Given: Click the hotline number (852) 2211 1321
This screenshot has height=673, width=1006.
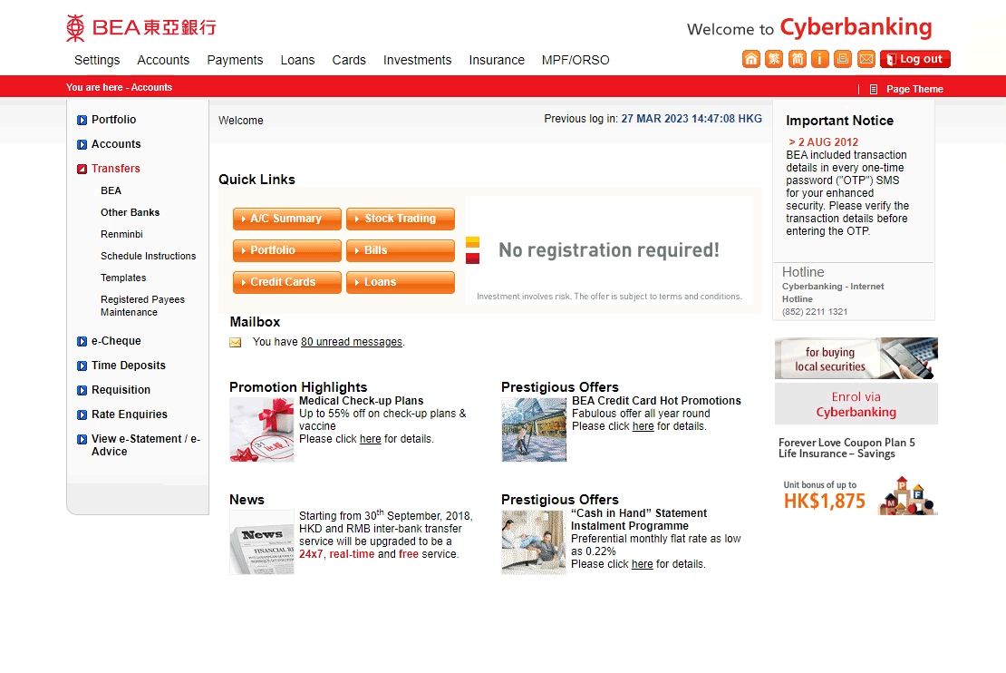Looking at the screenshot, I should (815, 312).
